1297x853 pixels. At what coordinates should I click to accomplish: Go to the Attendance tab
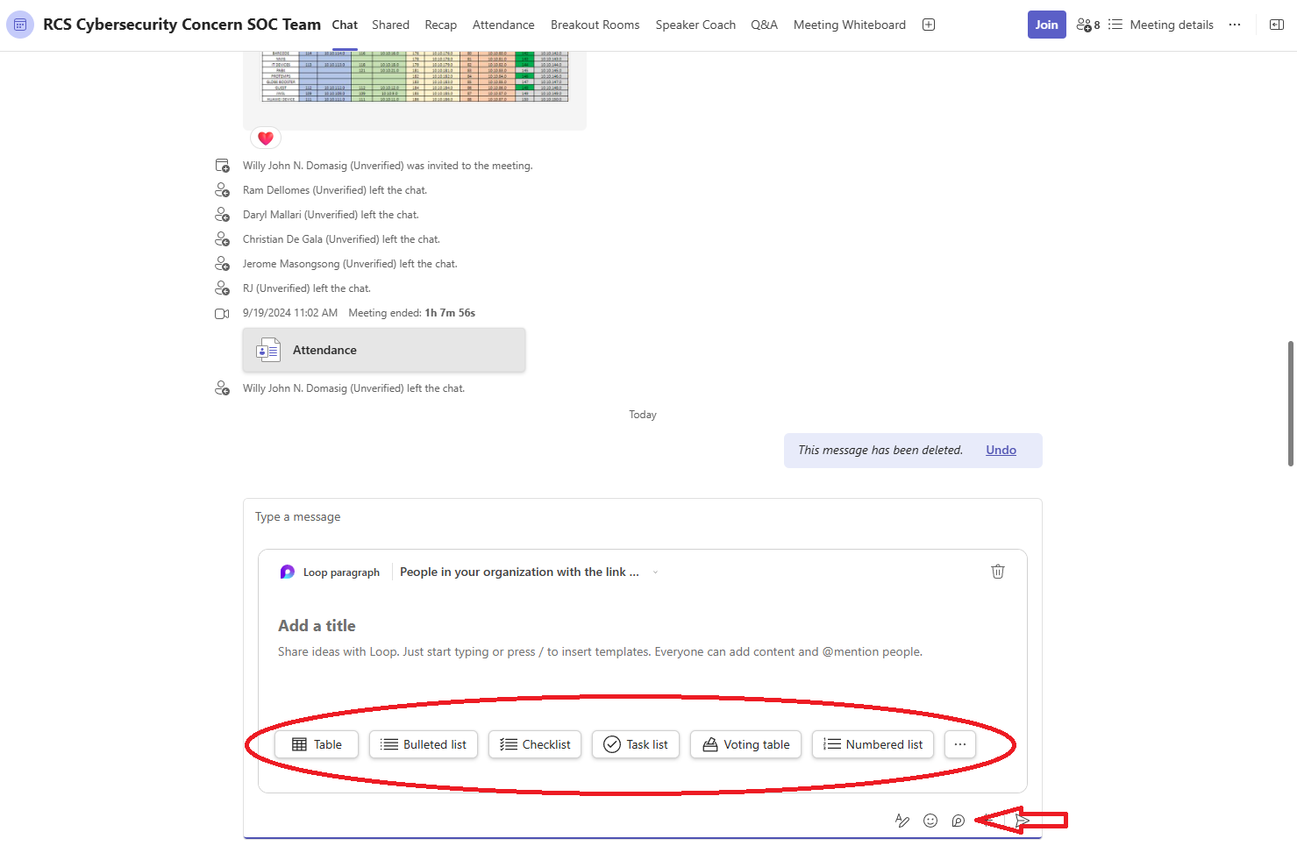503,25
